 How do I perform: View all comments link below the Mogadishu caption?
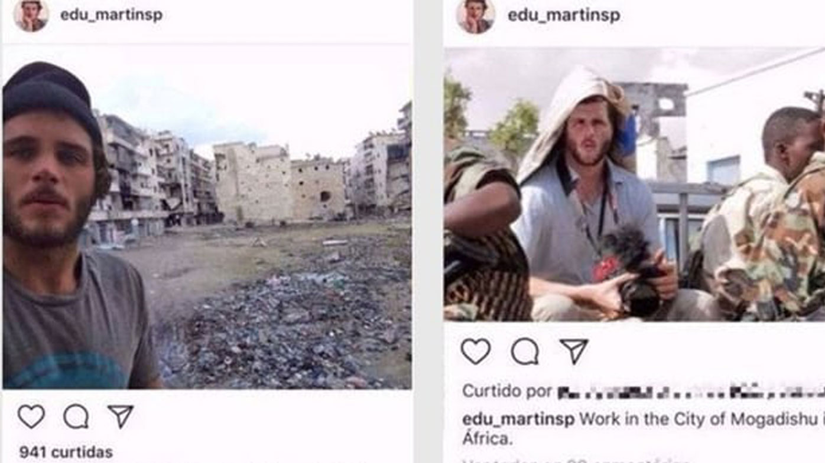[x=576, y=460]
